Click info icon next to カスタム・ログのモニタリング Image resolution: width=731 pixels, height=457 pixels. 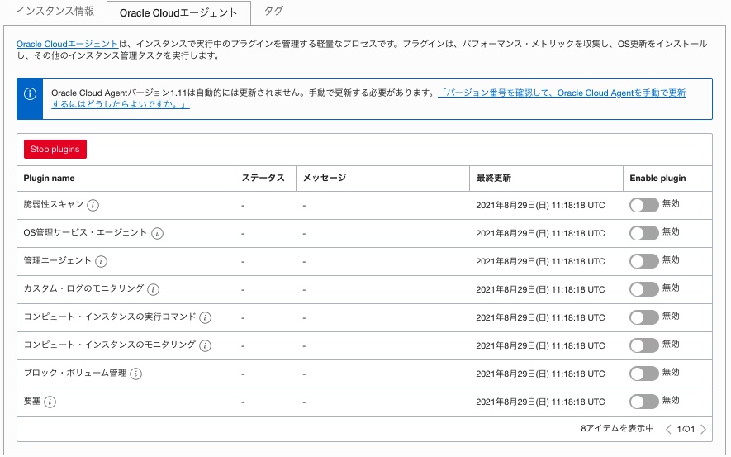pyautogui.click(x=154, y=289)
